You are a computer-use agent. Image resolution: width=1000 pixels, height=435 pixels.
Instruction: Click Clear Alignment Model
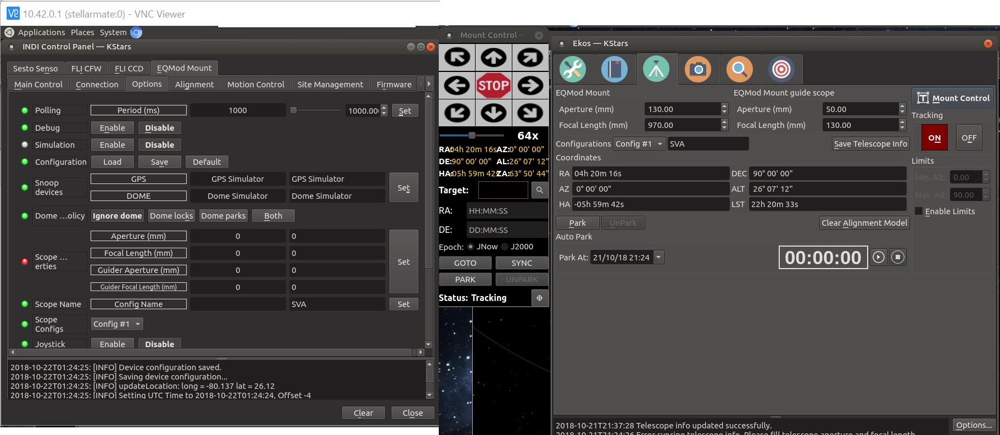pos(864,223)
